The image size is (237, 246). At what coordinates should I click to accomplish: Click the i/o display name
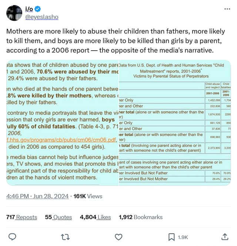click(x=29, y=9)
